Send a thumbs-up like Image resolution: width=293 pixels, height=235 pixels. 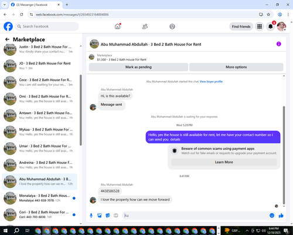(x=281, y=216)
